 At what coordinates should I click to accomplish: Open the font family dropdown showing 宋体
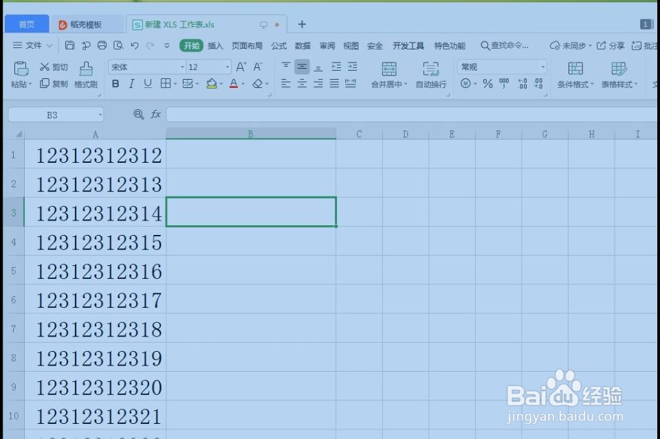(144, 67)
